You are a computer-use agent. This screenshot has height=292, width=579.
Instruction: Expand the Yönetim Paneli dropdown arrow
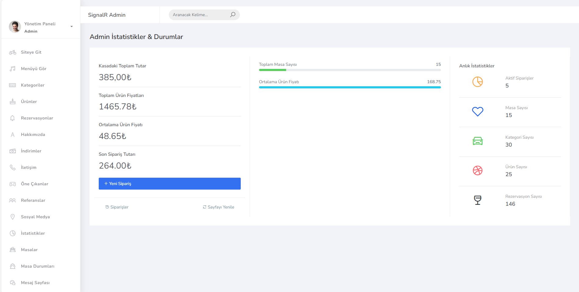pyautogui.click(x=72, y=27)
